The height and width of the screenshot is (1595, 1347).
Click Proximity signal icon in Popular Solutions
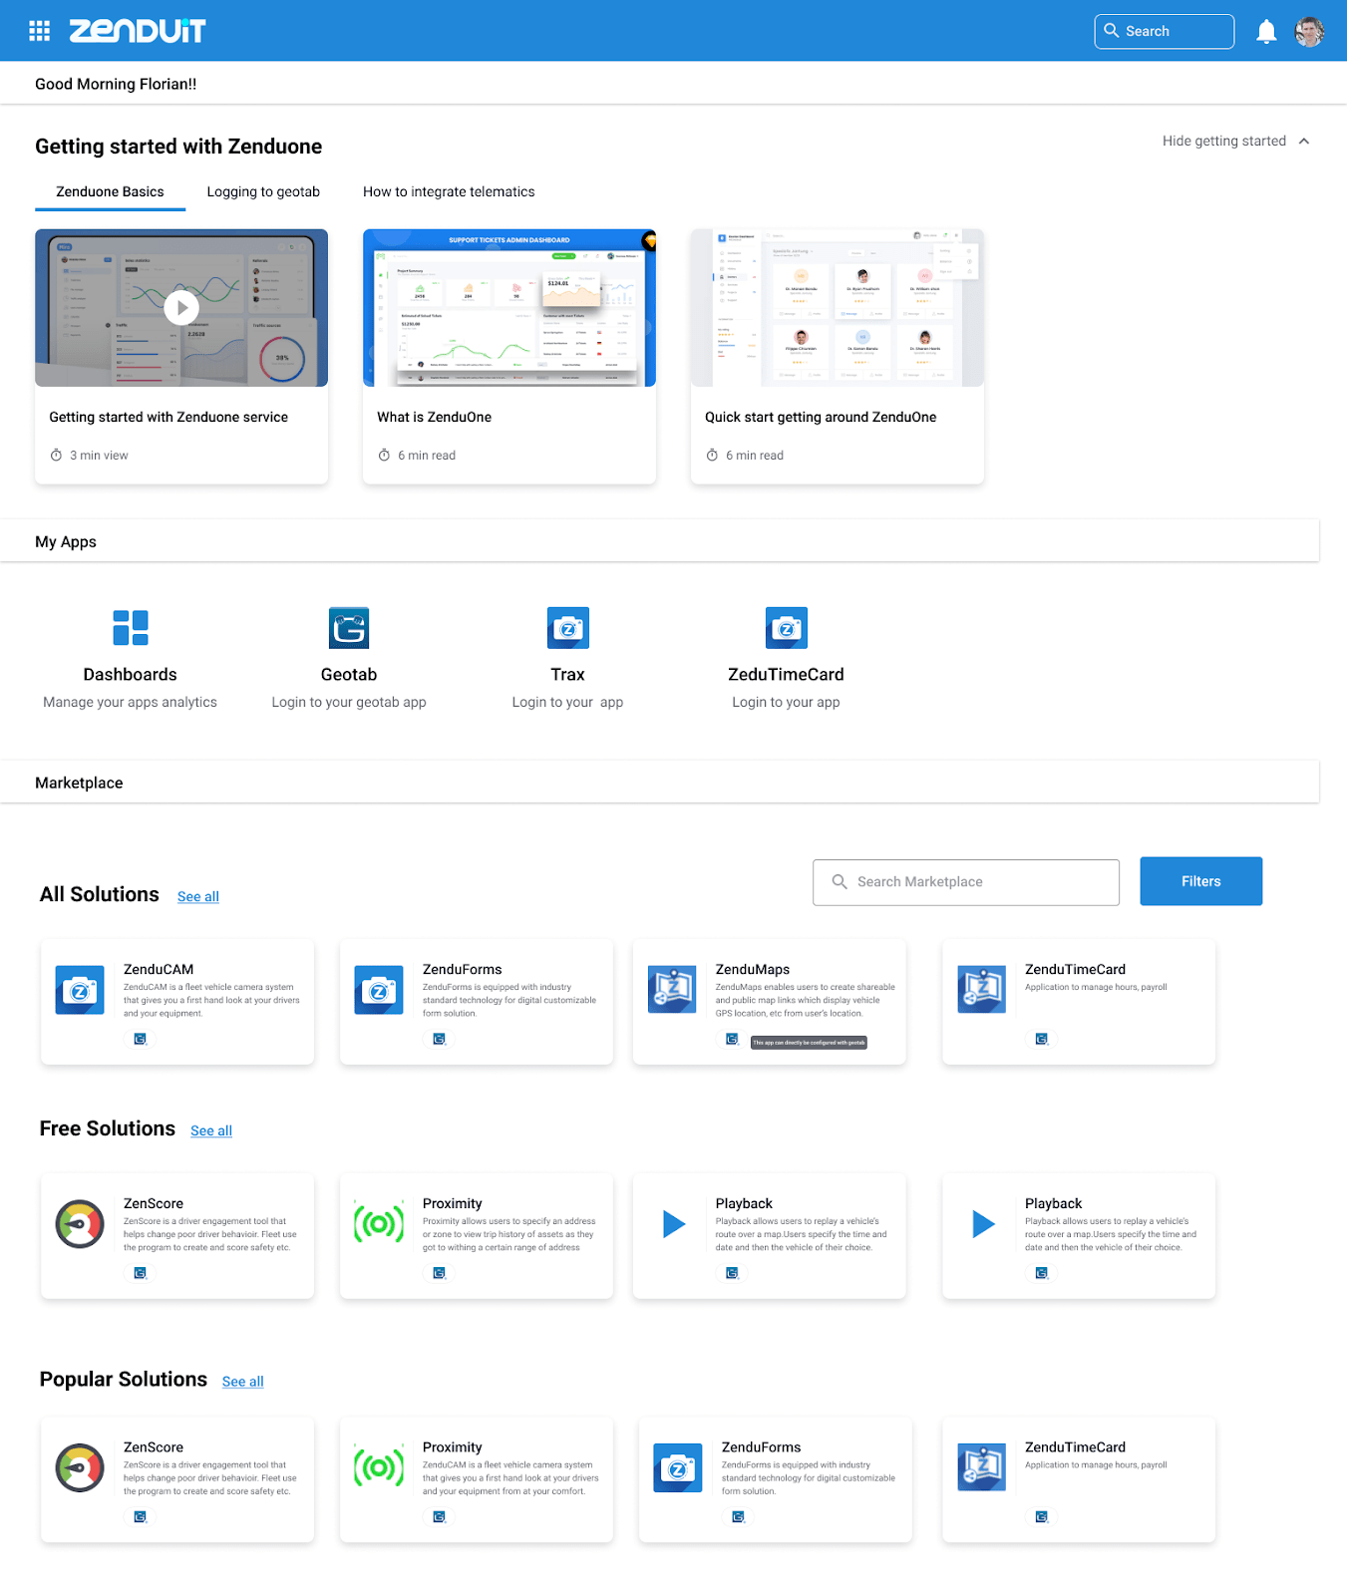point(379,1468)
